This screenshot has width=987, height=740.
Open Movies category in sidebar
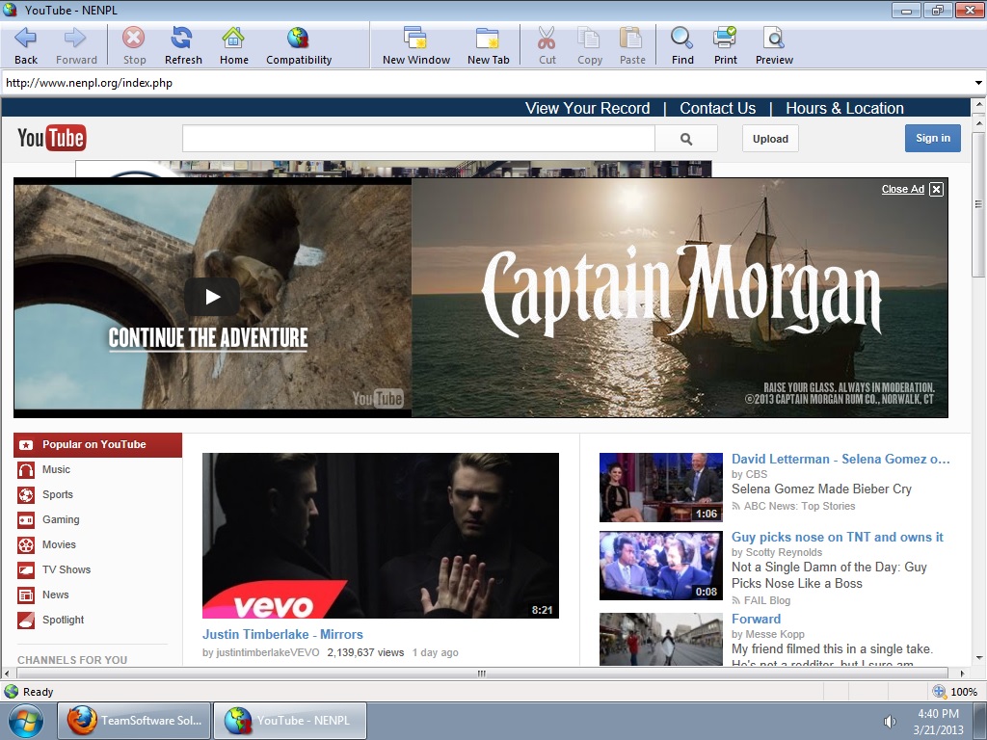[59, 545]
